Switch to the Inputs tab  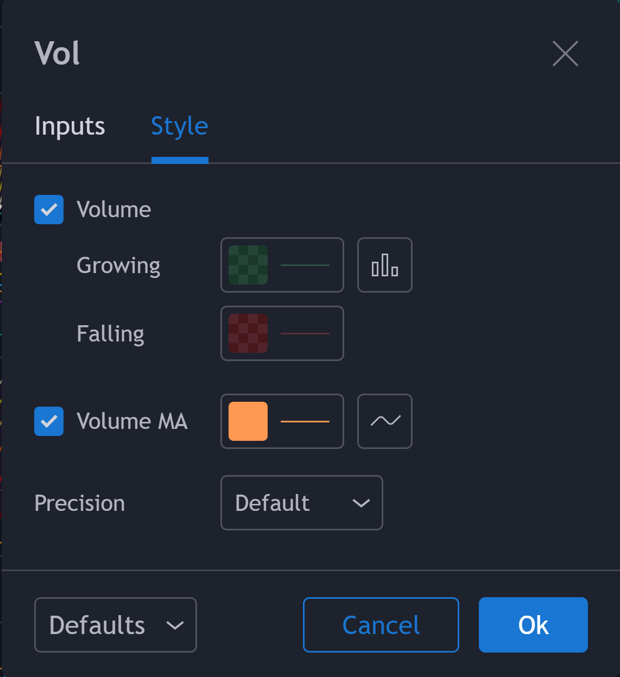(69, 126)
